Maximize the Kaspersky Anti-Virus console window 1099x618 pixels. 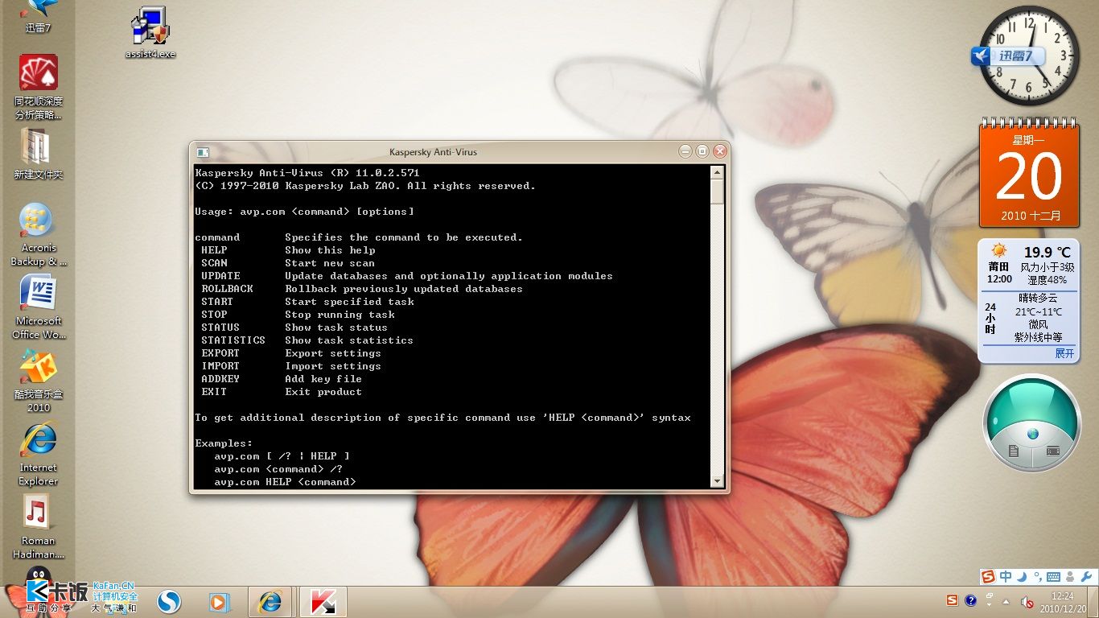pos(702,151)
